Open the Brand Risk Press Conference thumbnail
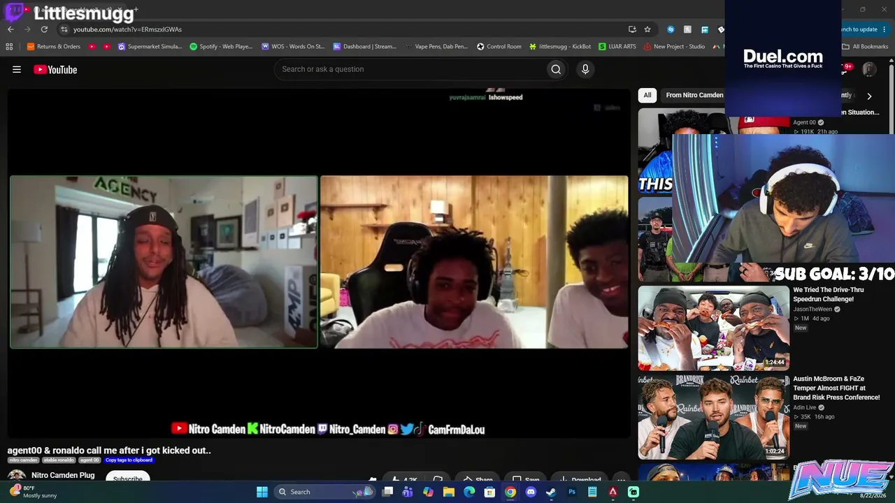Screen dimensions: 895x503 [713, 417]
